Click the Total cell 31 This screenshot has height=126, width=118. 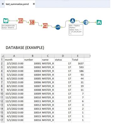(x=78, y=82)
